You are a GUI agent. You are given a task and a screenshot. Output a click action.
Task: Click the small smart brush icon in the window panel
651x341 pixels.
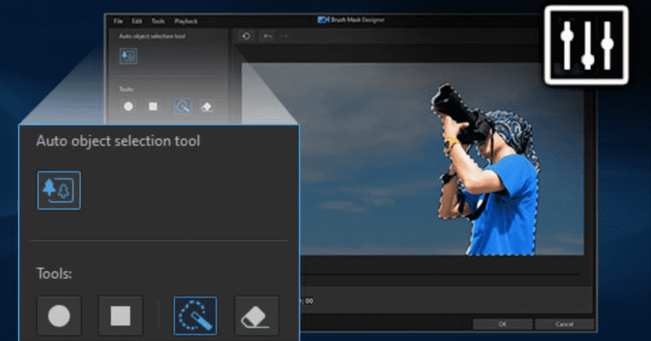click(x=183, y=106)
